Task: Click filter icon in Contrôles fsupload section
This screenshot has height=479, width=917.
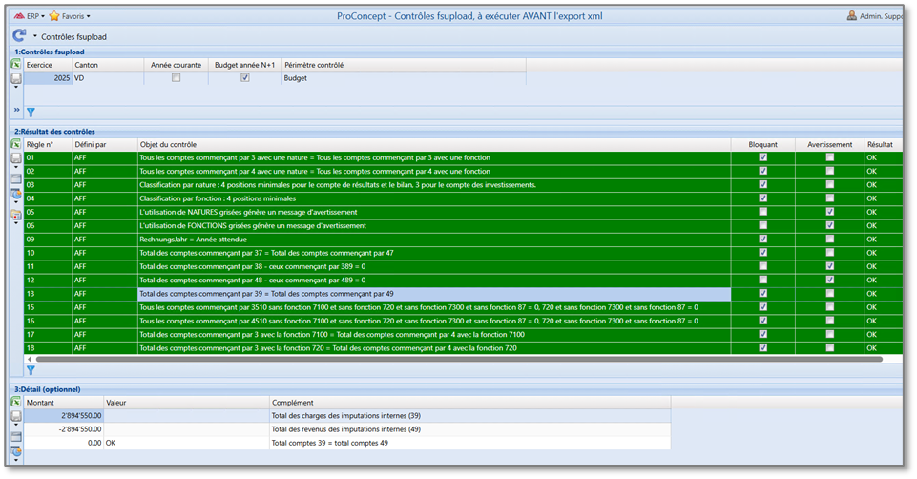Action: point(31,112)
